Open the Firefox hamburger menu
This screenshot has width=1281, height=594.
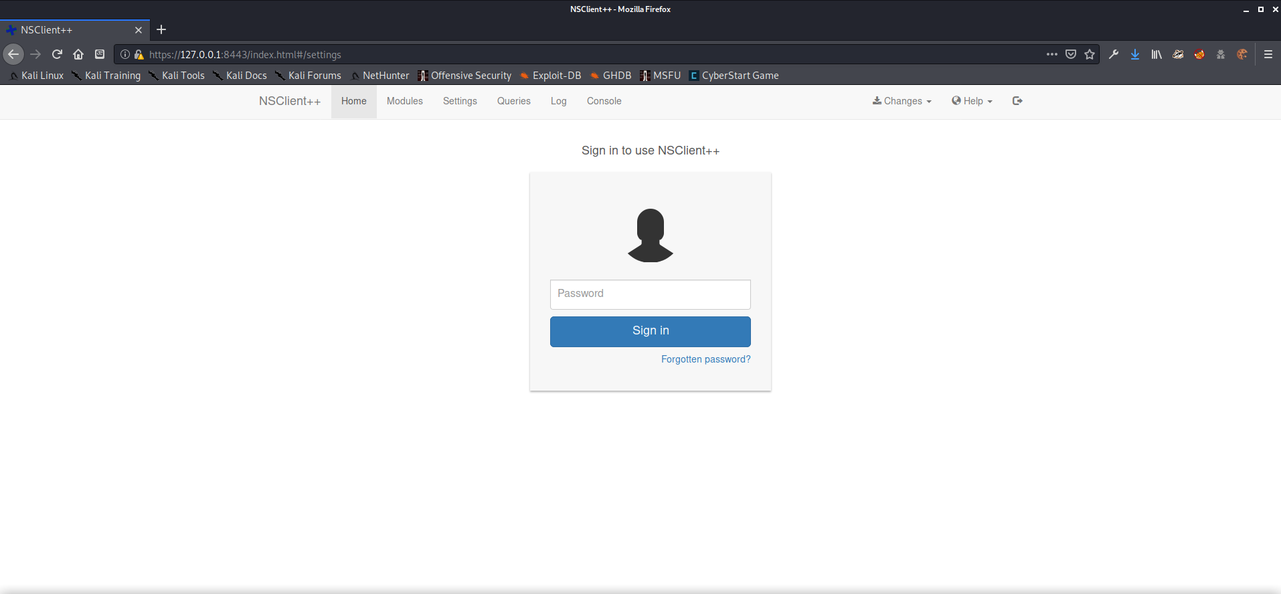click(1268, 54)
